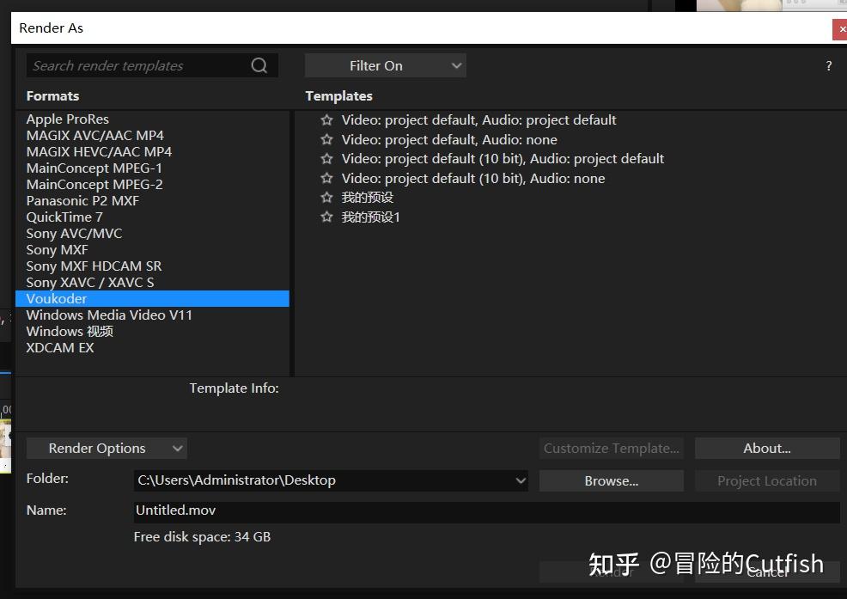
Task: Select the QuickTime 7 format
Action: pos(64,217)
